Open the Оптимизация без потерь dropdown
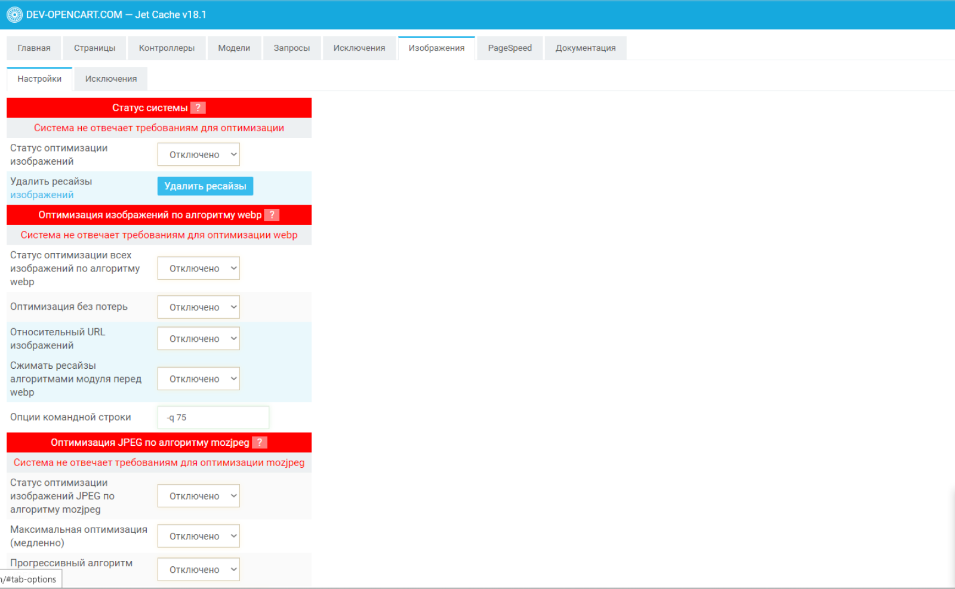Image resolution: width=955 pixels, height=589 pixels. pyautogui.click(x=199, y=307)
